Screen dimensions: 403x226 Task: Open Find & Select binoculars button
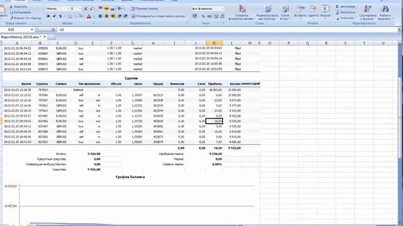(385, 13)
